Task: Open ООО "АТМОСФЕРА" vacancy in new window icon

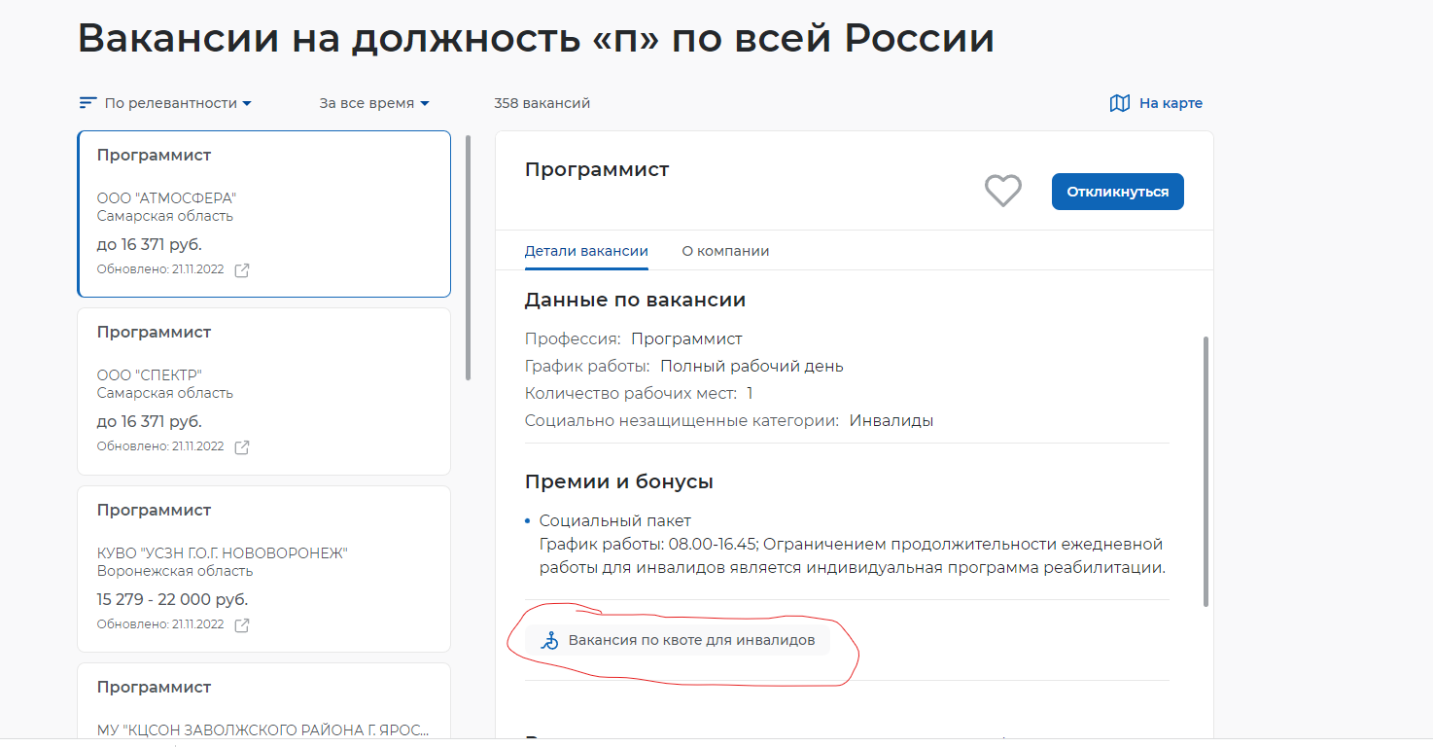Action: pyautogui.click(x=242, y=270)
